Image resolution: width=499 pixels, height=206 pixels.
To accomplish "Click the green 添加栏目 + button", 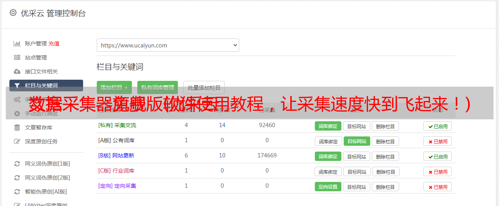I will pos(114,88).
